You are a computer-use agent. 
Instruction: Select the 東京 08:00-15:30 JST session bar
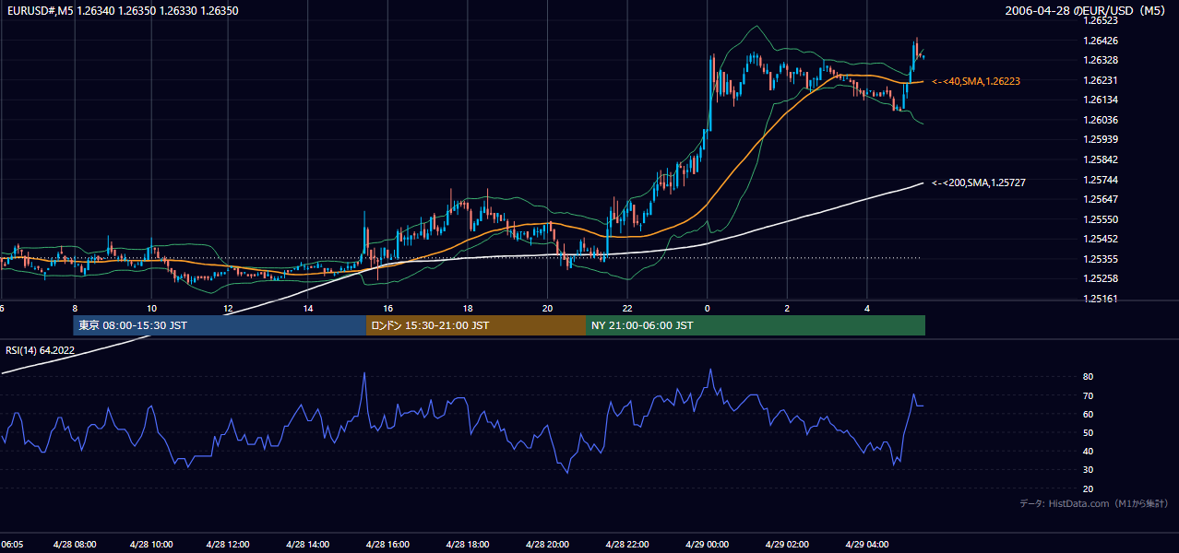(220, 325)
